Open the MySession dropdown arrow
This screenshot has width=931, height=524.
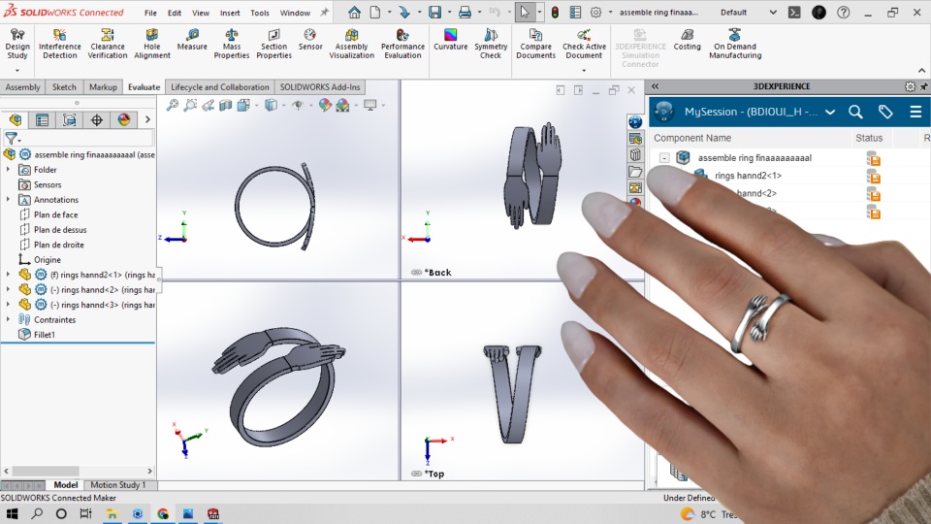pyautogui.click(x=830, y=112)
